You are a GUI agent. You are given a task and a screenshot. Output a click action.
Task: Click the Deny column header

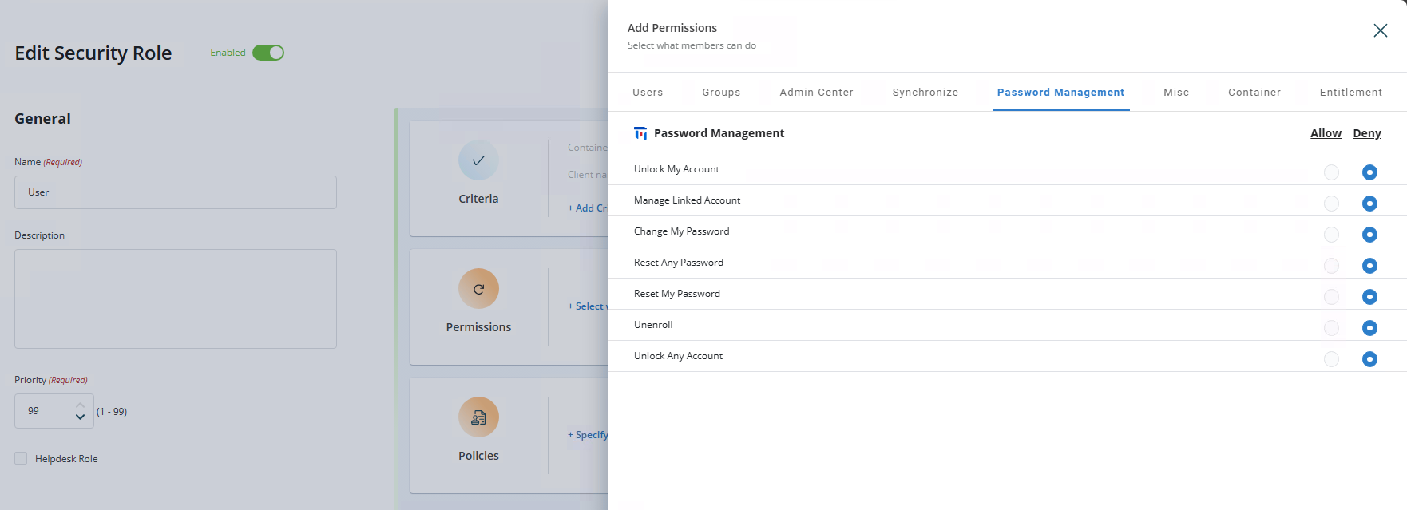(x=1366, y=133)
